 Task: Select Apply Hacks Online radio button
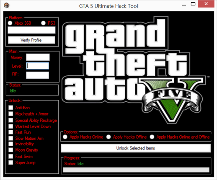pyautogui.click(x=65, y=137)
